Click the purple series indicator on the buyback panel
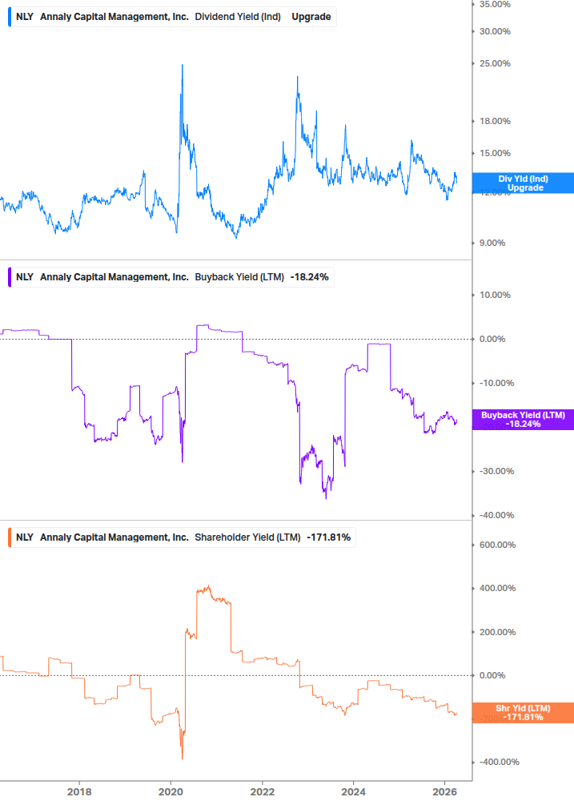The image size is (574, 805). [x=9, y=276]
